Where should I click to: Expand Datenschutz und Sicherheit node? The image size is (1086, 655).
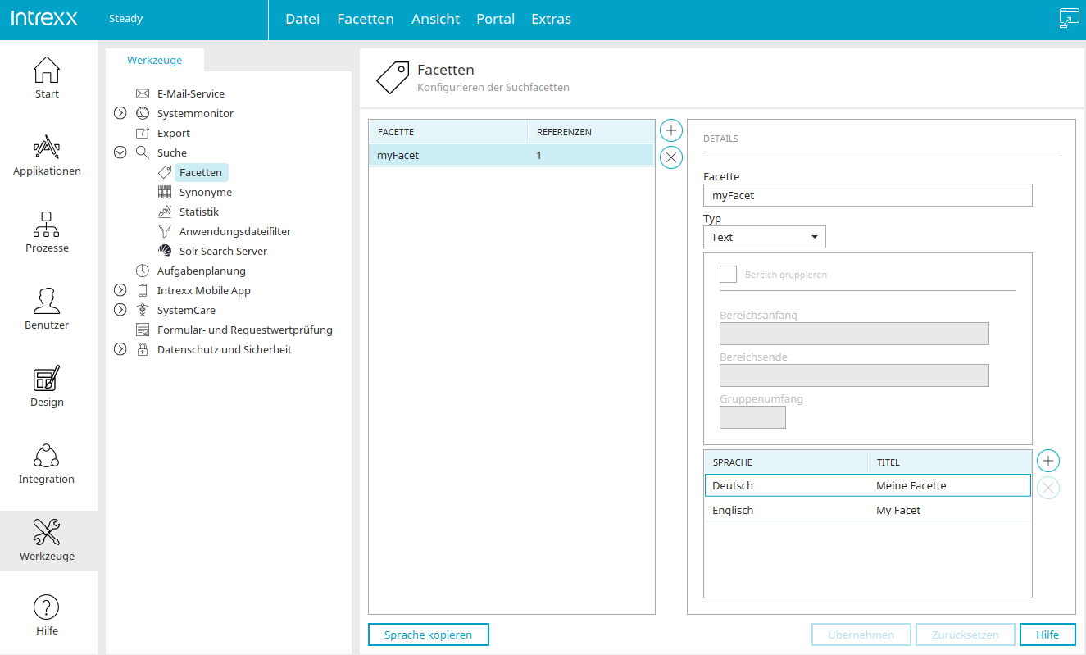pos(120,349)
